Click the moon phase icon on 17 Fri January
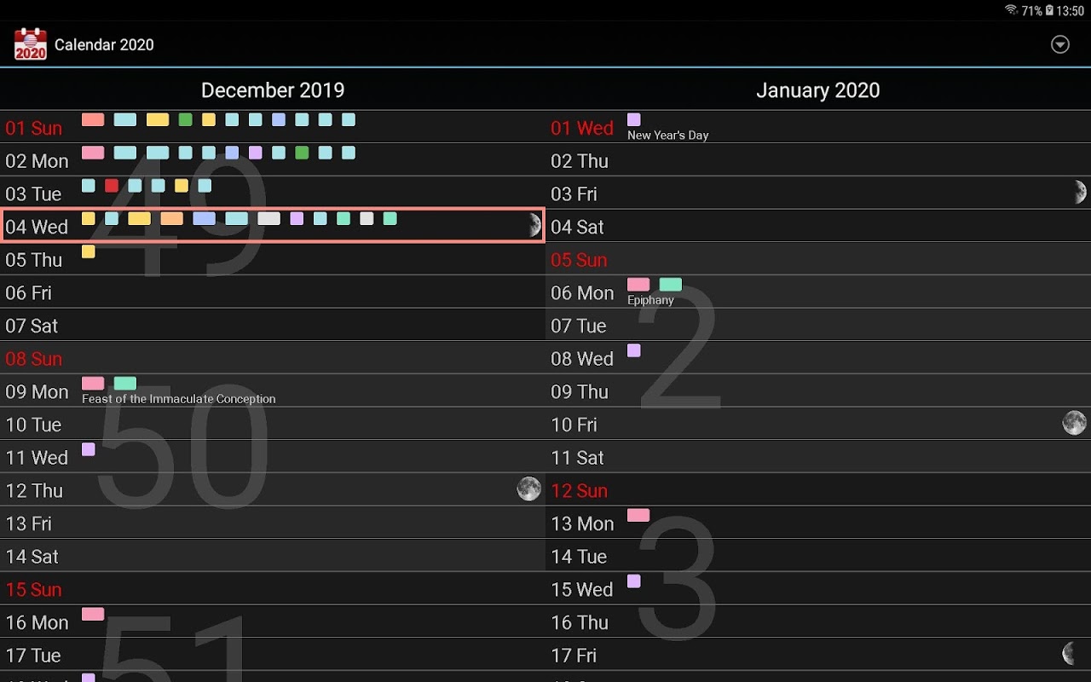Image resolution: width=1091 pixels, height=682 pixels. (x=1068, y=654)
